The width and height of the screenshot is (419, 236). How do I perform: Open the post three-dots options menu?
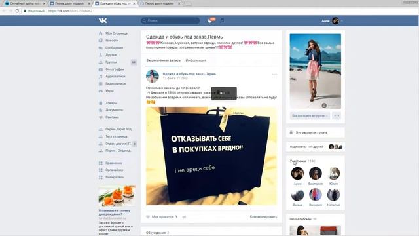point(274,74)
